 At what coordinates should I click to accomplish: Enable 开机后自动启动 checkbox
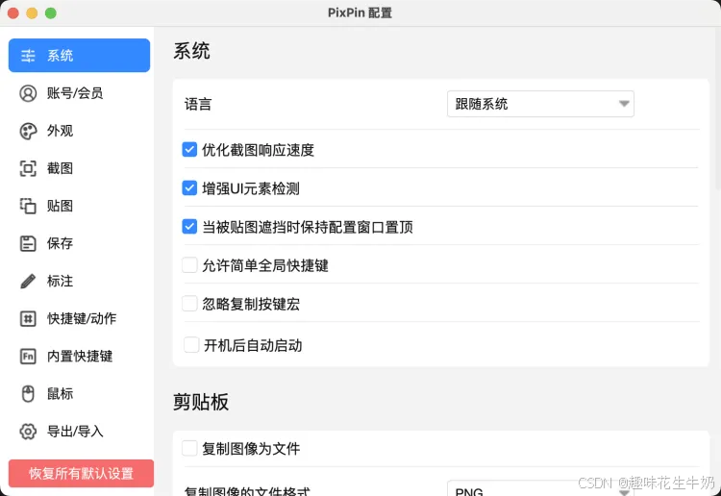coord(191,345)
